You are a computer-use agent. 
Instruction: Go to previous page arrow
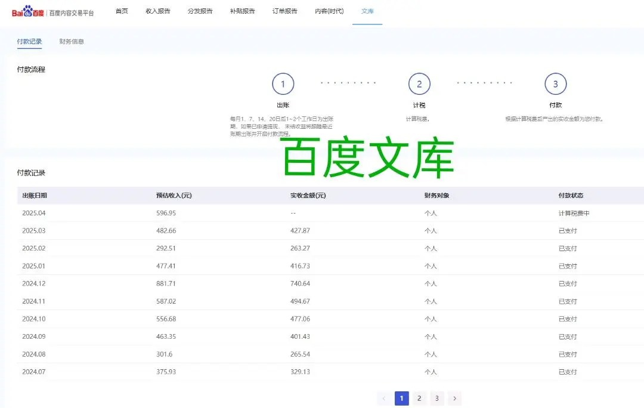[x=383, y=398]
